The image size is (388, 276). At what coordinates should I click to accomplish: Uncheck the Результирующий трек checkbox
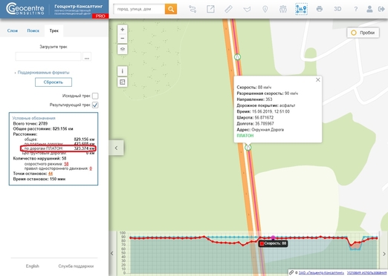tap(95, 105)
